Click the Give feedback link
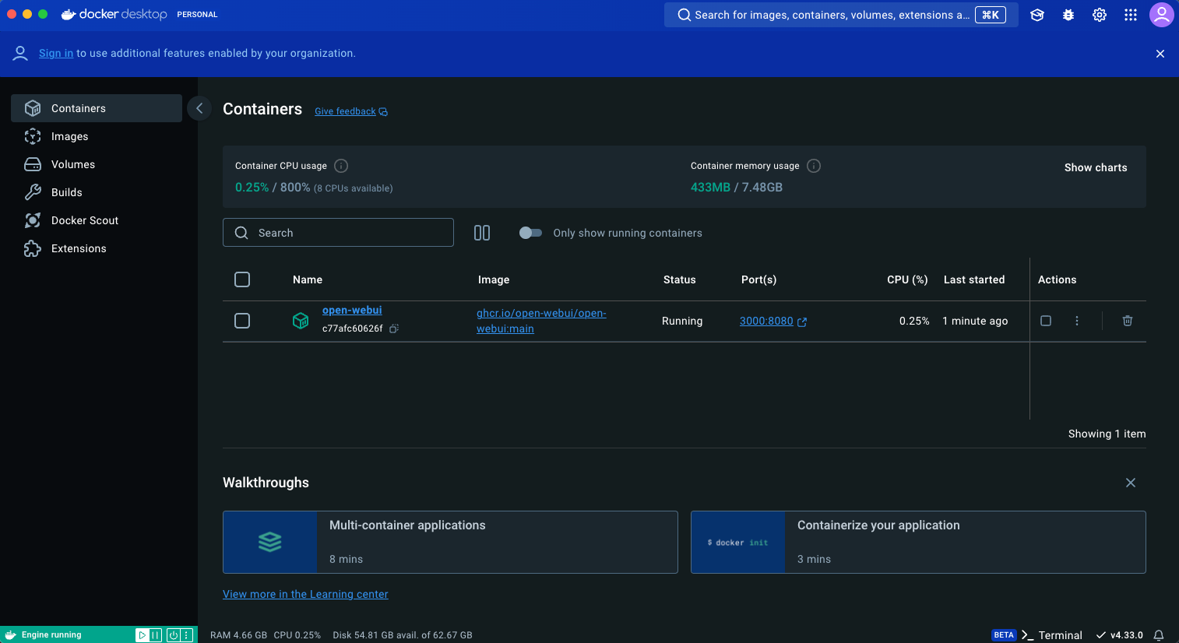This screenshot has height=643, width=1179. [351, 111]
